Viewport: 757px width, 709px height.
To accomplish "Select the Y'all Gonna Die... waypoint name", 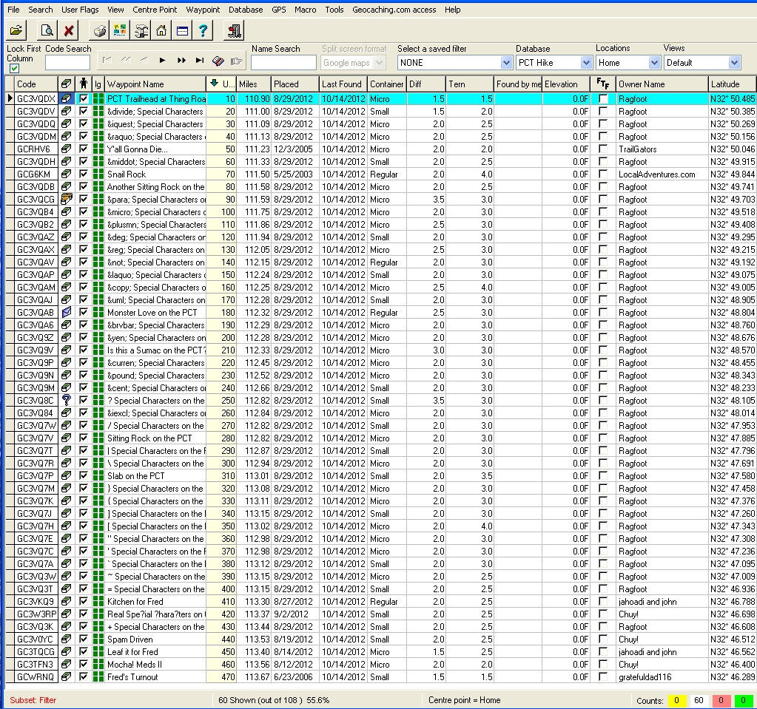I will [138, 149].
